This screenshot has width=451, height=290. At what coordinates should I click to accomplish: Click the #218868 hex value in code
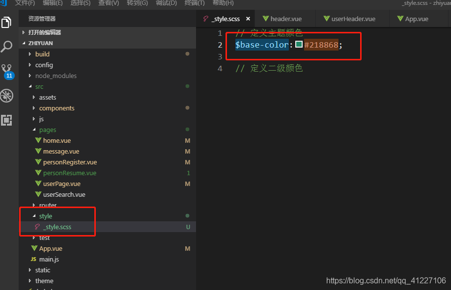(x=321, y=45)
